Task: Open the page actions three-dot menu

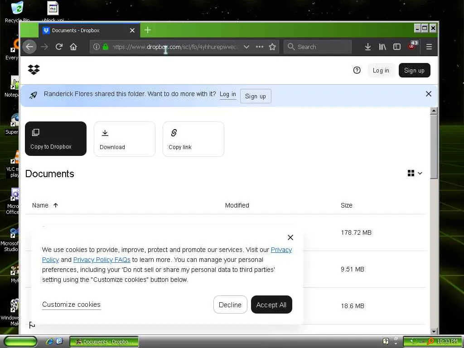Action: click(x=260, y=47)
